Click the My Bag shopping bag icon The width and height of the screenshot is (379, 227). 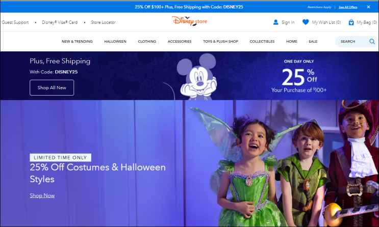point(351,22)
